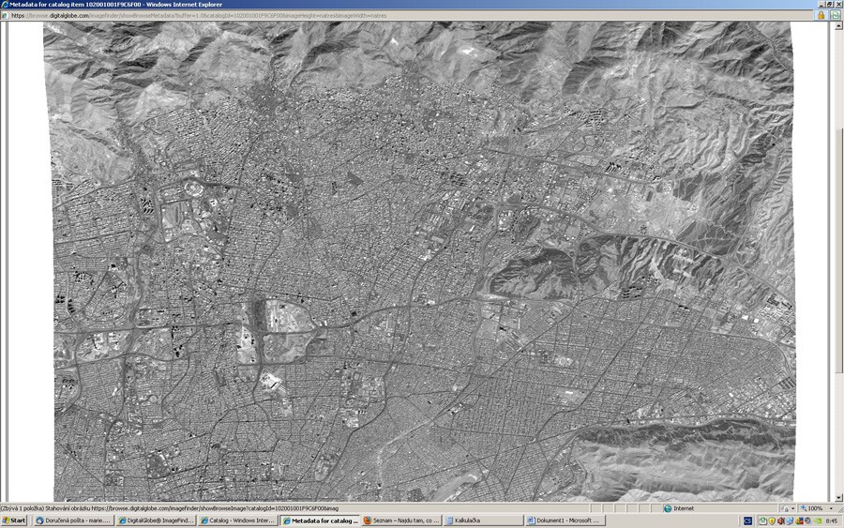Open the zoom level dropdown arrow

click(831, 508)
